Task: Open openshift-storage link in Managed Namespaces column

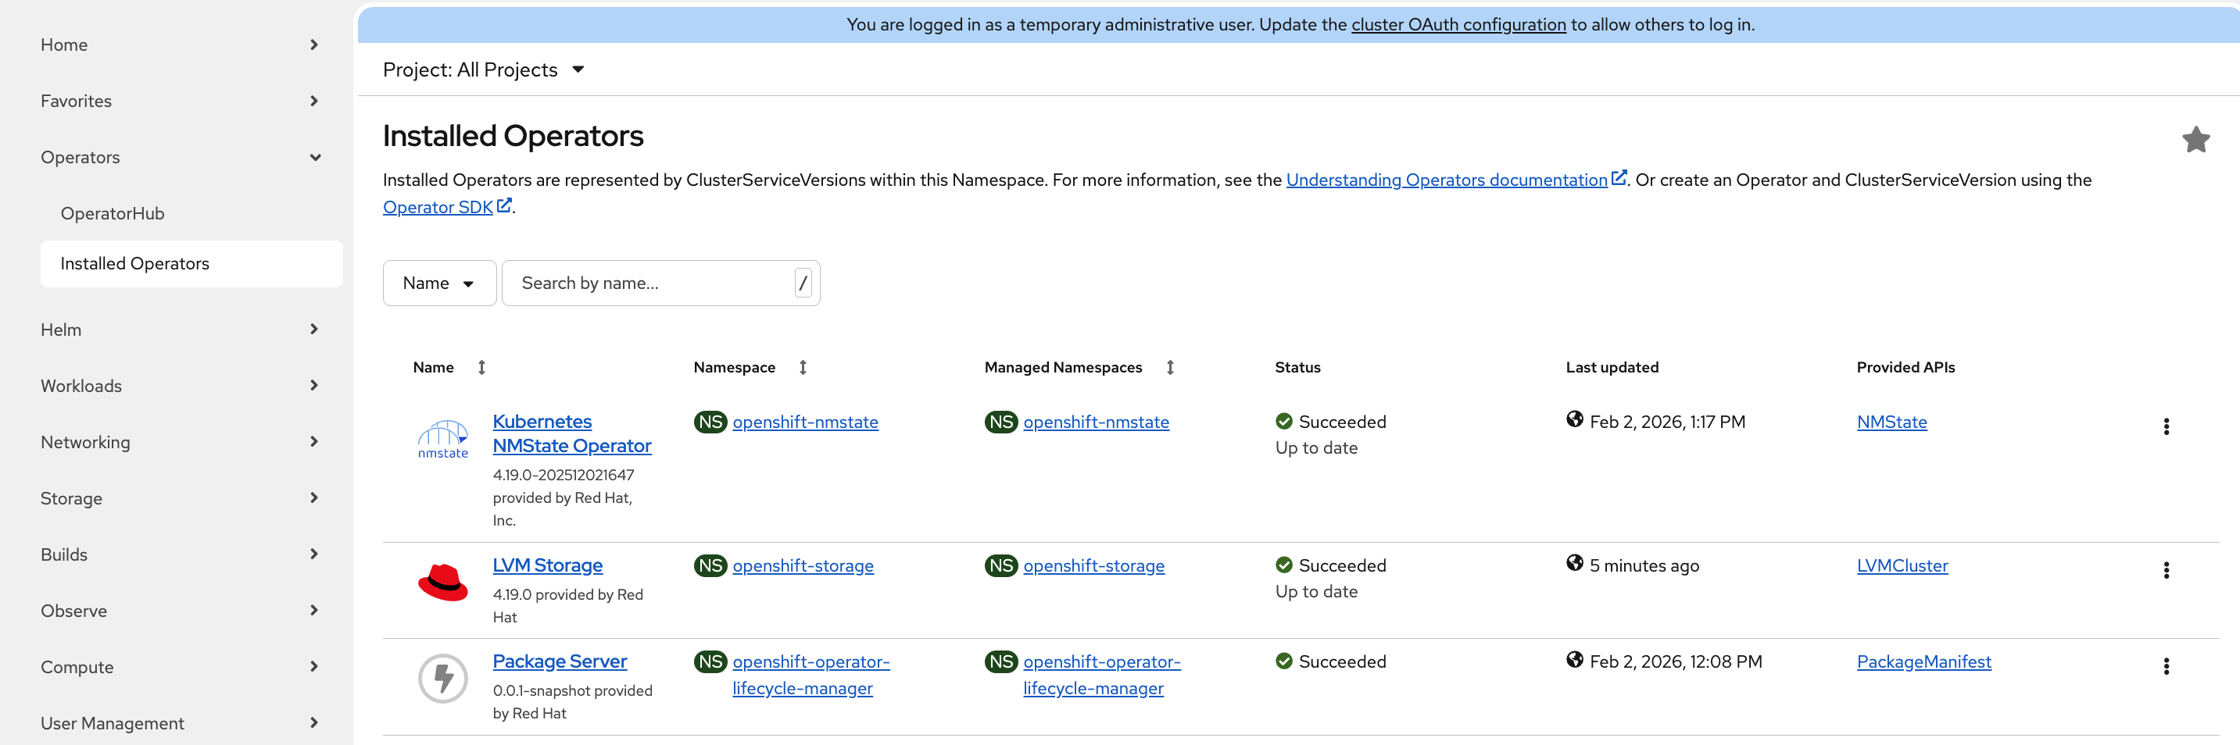Action: (x=1093, y=565)
